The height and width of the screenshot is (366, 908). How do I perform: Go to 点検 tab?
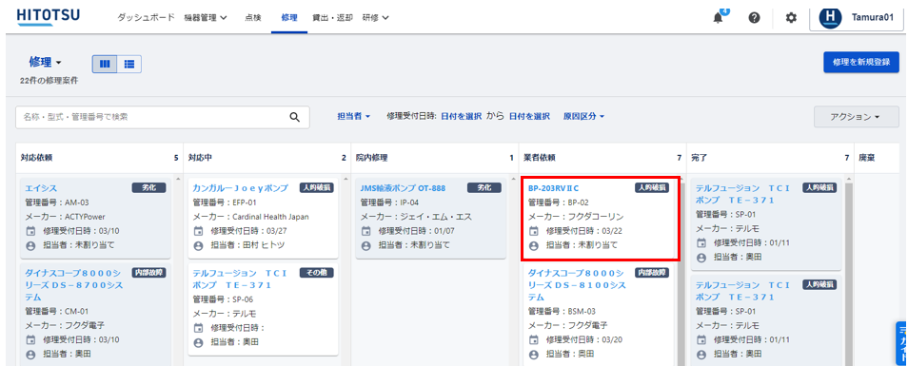(253, 17)
